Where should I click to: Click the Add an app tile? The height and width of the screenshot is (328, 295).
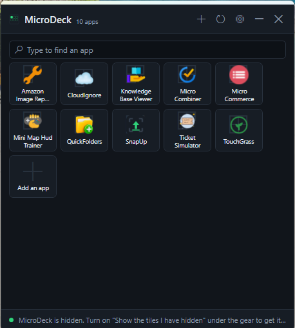coord(33,177)
